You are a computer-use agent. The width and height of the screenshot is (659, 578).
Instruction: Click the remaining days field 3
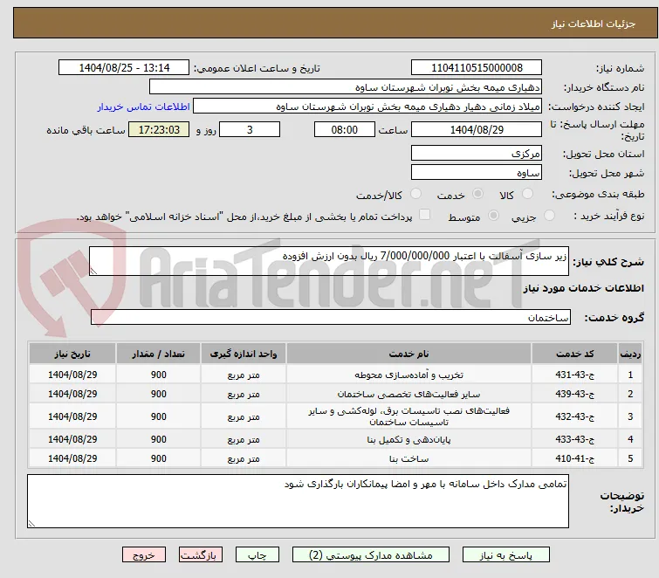point(250,129)
